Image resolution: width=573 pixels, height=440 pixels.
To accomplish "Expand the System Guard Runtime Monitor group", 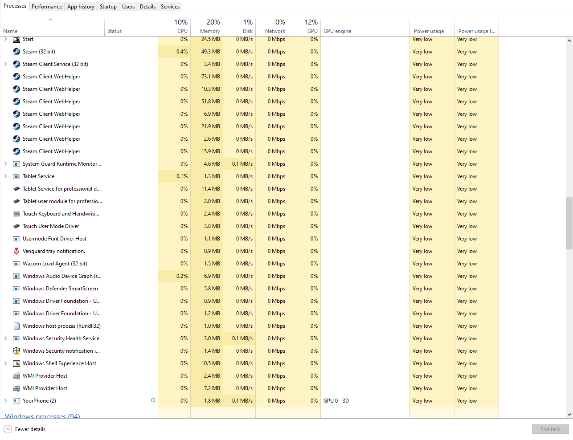I will (5, 164).
